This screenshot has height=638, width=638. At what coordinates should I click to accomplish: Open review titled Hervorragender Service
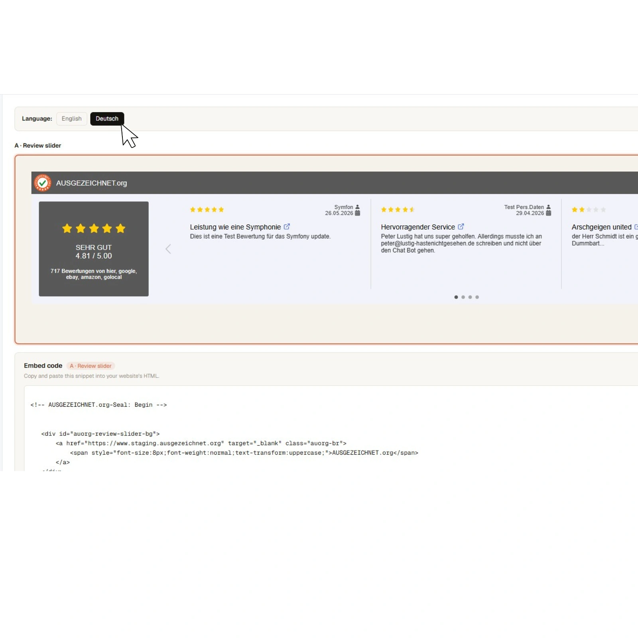point(418,227)
